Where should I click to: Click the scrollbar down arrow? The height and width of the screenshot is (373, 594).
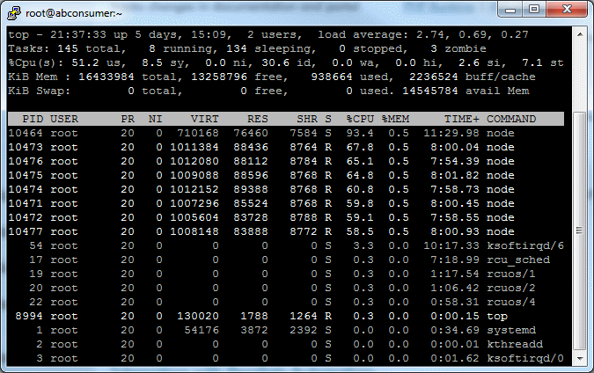[x=580, y=358]
